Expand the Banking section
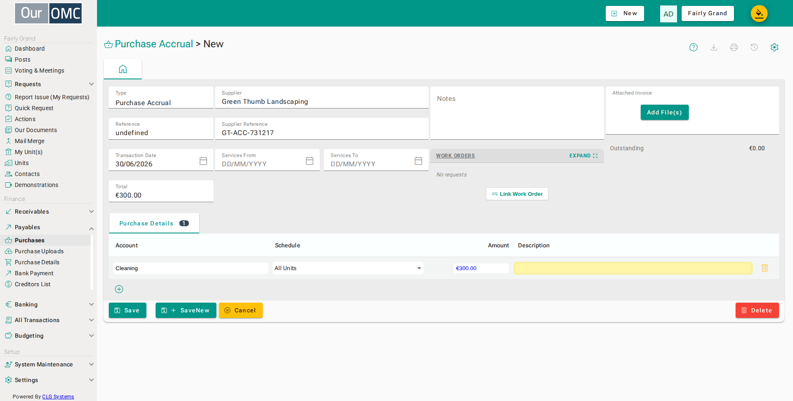Image resolution: width=793 pixels, height=401 pixels. [x=49, y=304]
